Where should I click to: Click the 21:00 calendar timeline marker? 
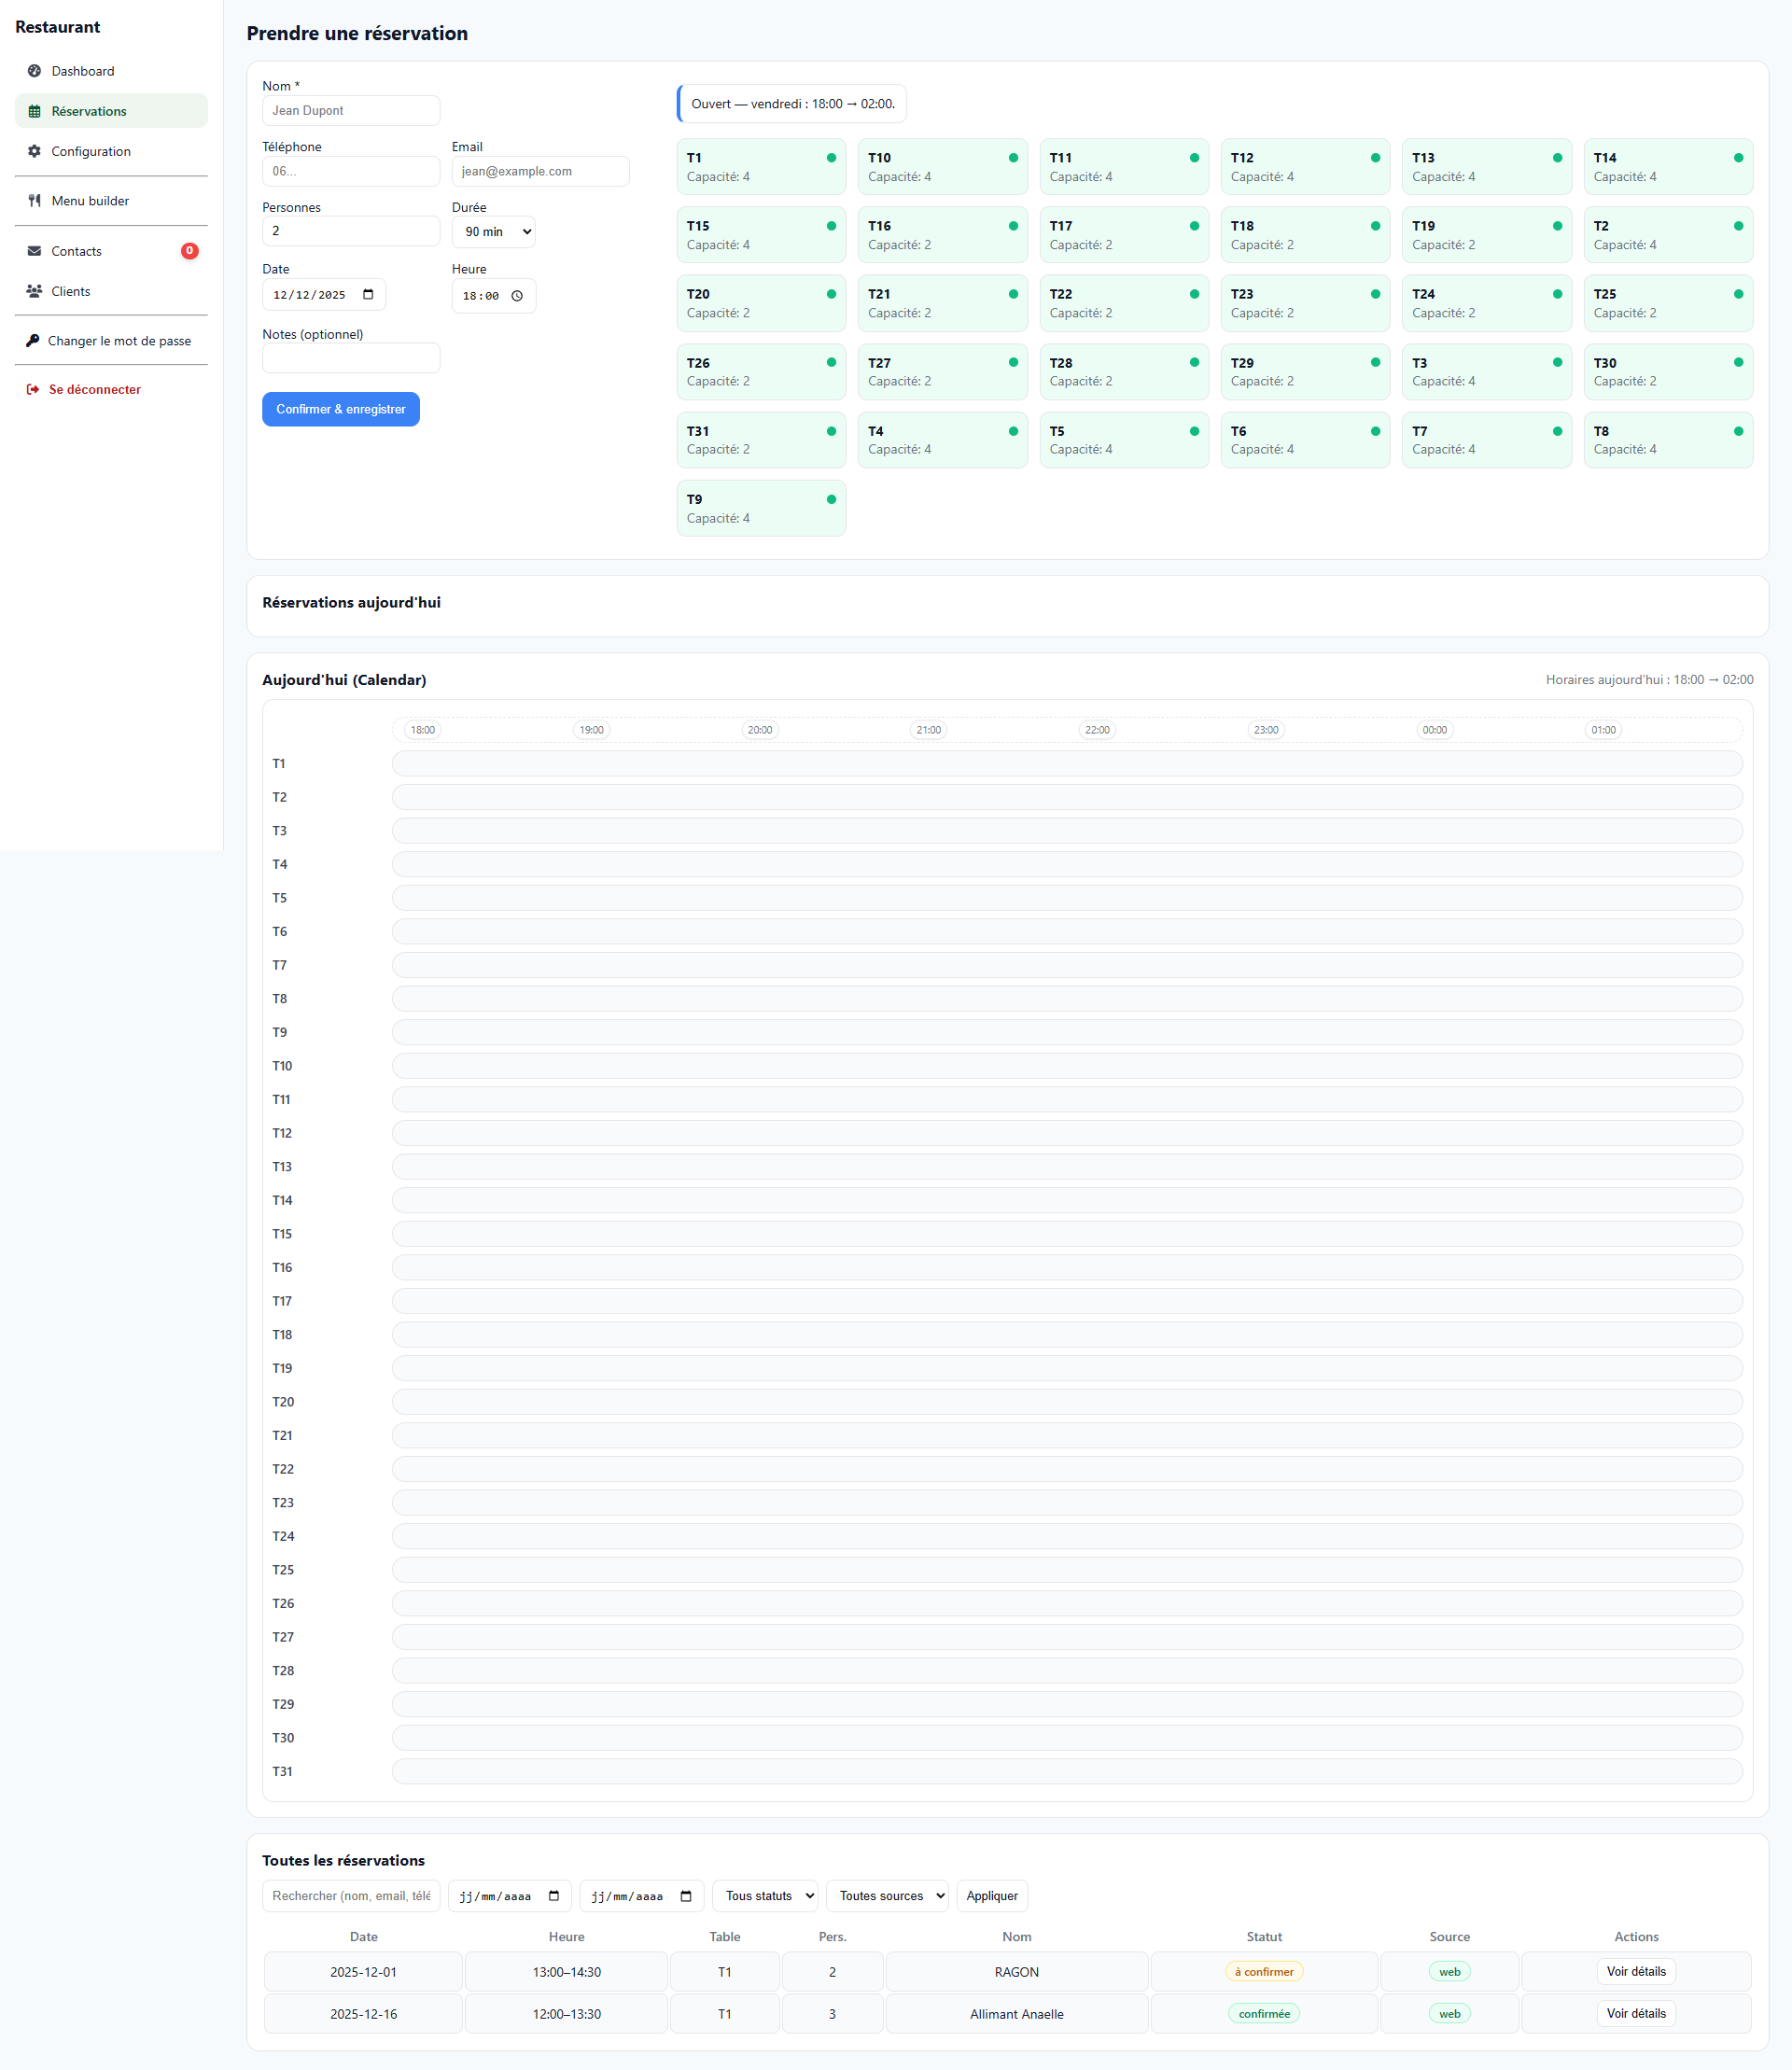click(x=928, y=730)
